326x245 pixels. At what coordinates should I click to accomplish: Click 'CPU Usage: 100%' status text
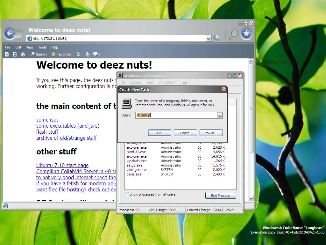(163, 210)
